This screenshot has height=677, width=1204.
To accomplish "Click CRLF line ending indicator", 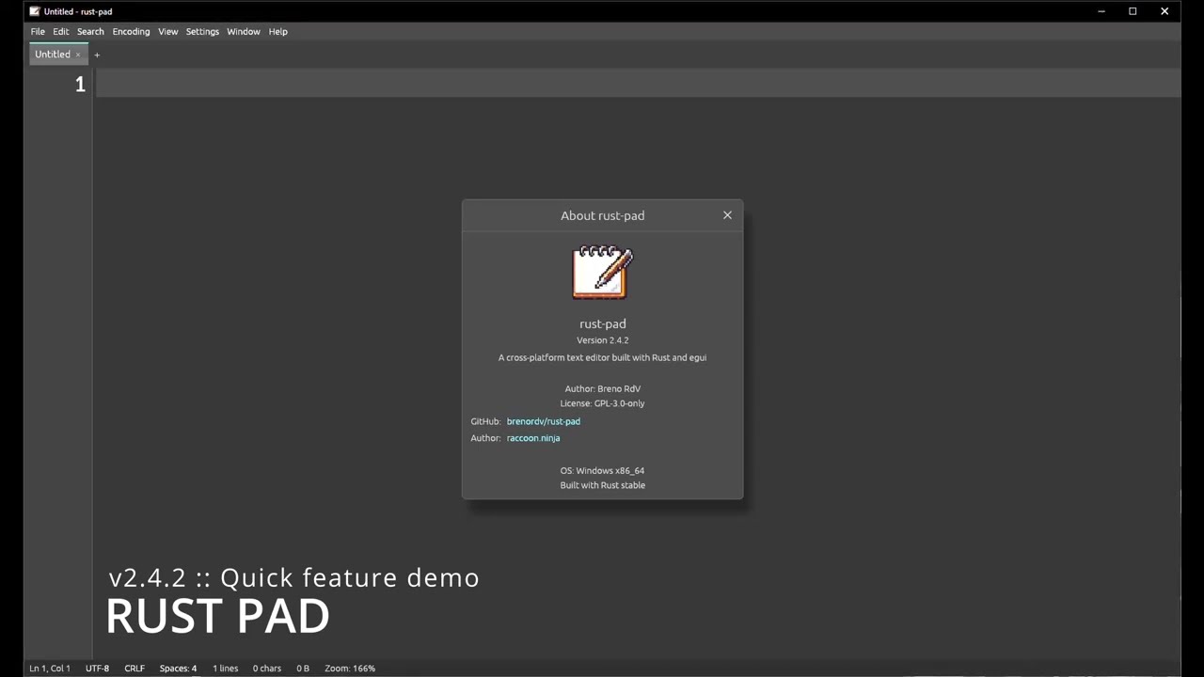I will click(135, 669).
